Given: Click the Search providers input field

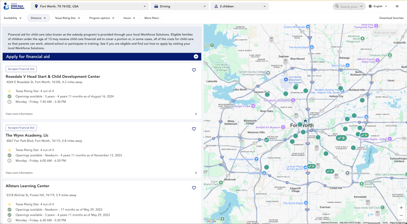Looking at the screenshot, I should pos(349,6).
